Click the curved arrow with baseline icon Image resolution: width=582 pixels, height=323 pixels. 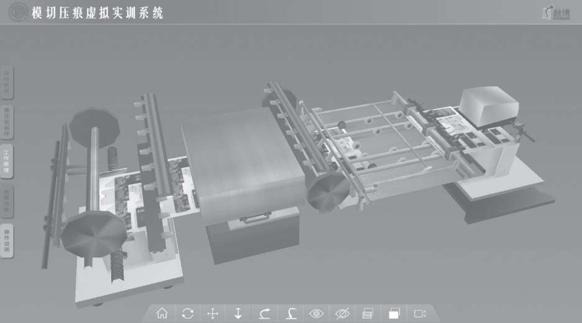point(291,314)
